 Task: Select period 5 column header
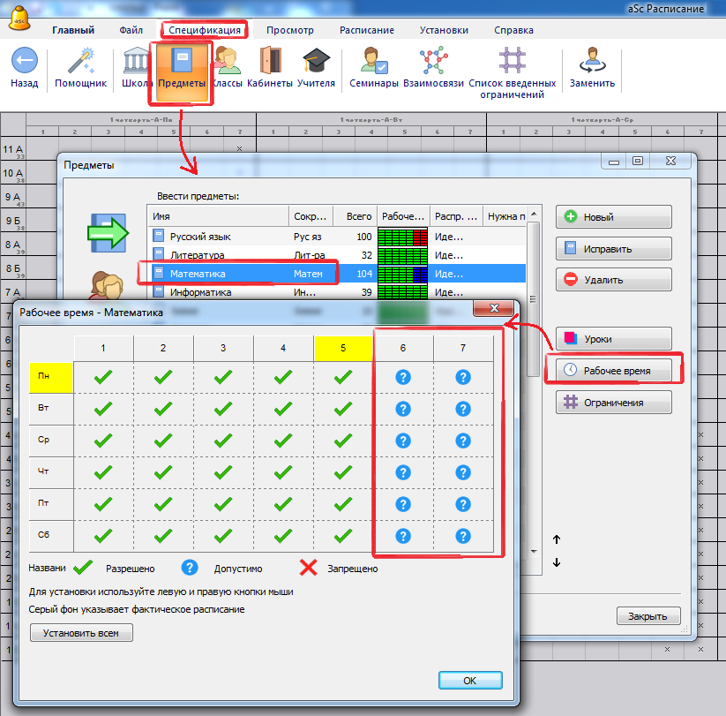[x=343, y=349]
